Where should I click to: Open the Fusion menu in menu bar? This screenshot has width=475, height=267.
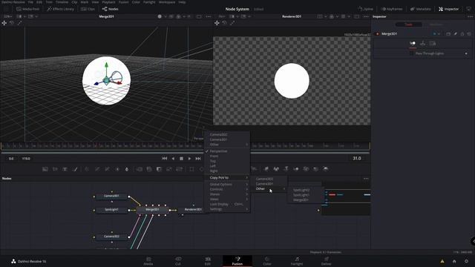[123, 2]
